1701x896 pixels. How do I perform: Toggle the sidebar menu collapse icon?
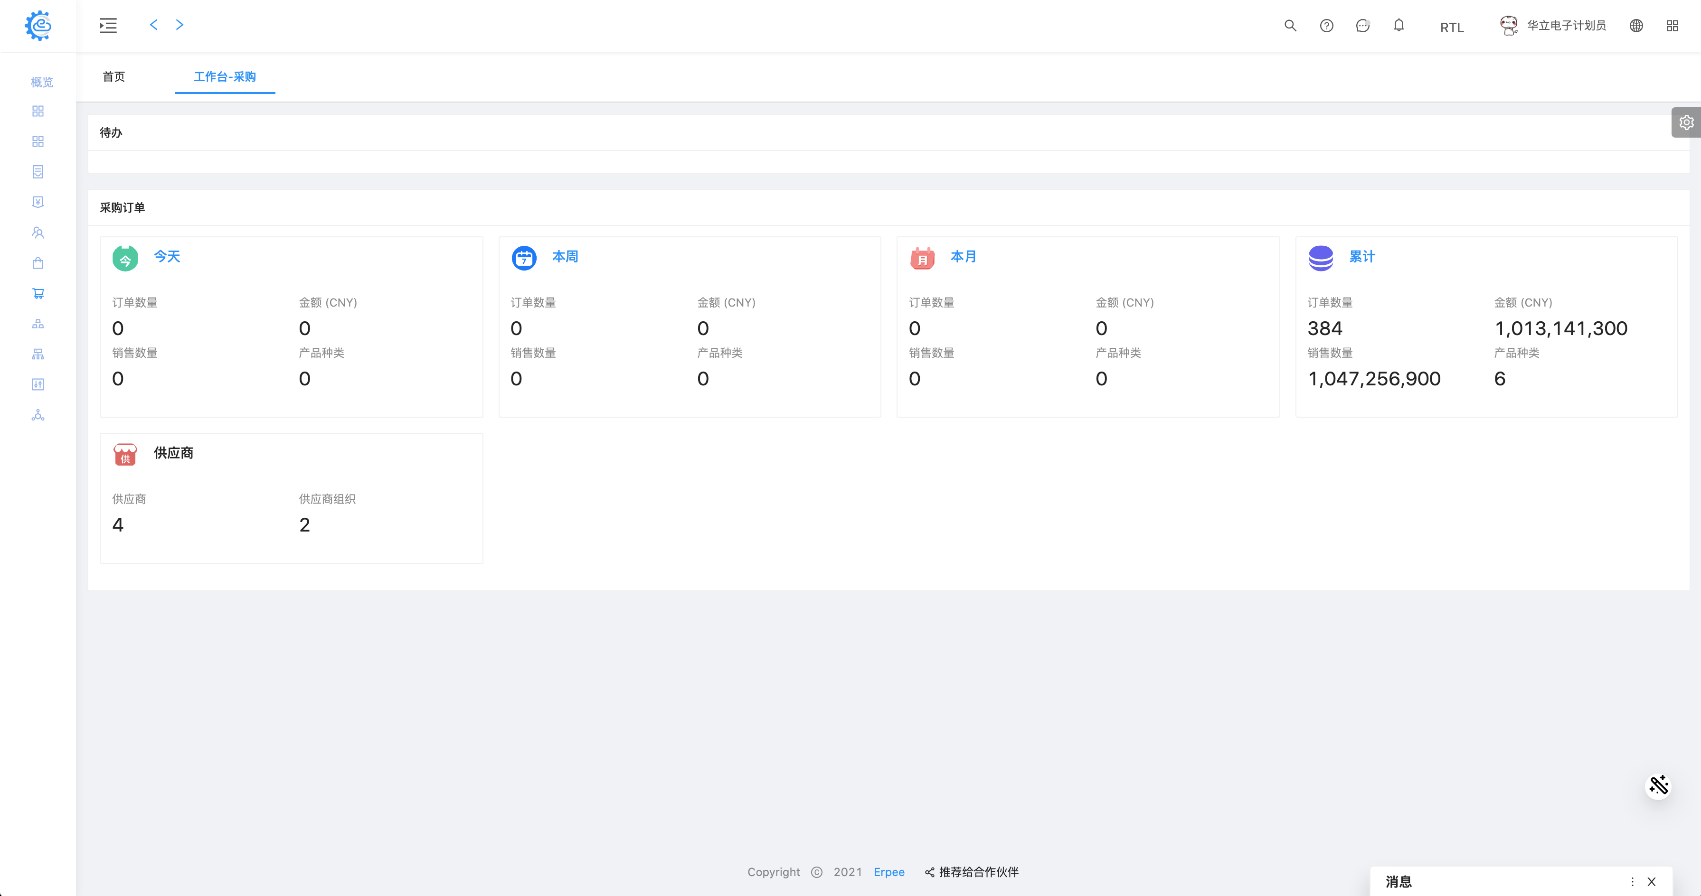(x=108, y=26)
